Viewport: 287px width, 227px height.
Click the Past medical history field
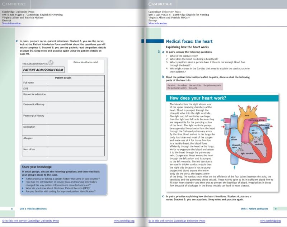76,107
